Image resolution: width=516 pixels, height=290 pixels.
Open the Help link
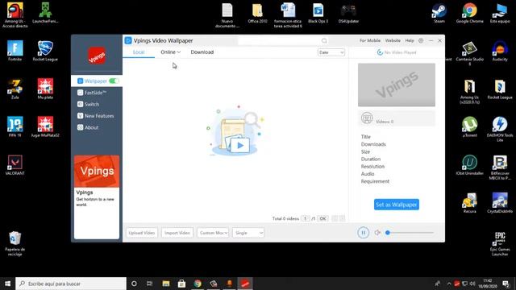410,40
